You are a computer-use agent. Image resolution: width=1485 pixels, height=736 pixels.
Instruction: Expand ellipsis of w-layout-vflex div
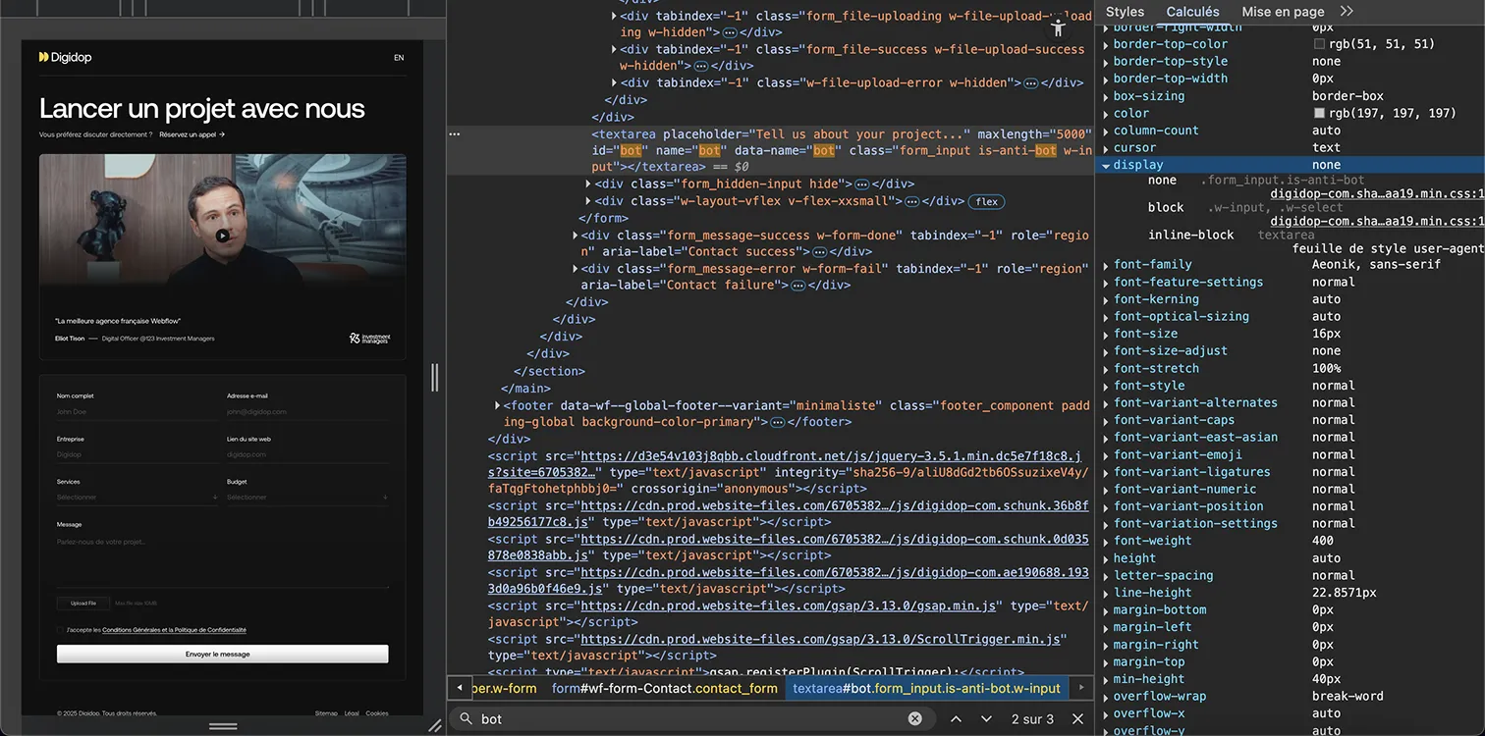coord(911,201)
